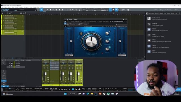
Task: Click the Files list icon in Browser
Action: pyautogui.click(x=149, y=35)
